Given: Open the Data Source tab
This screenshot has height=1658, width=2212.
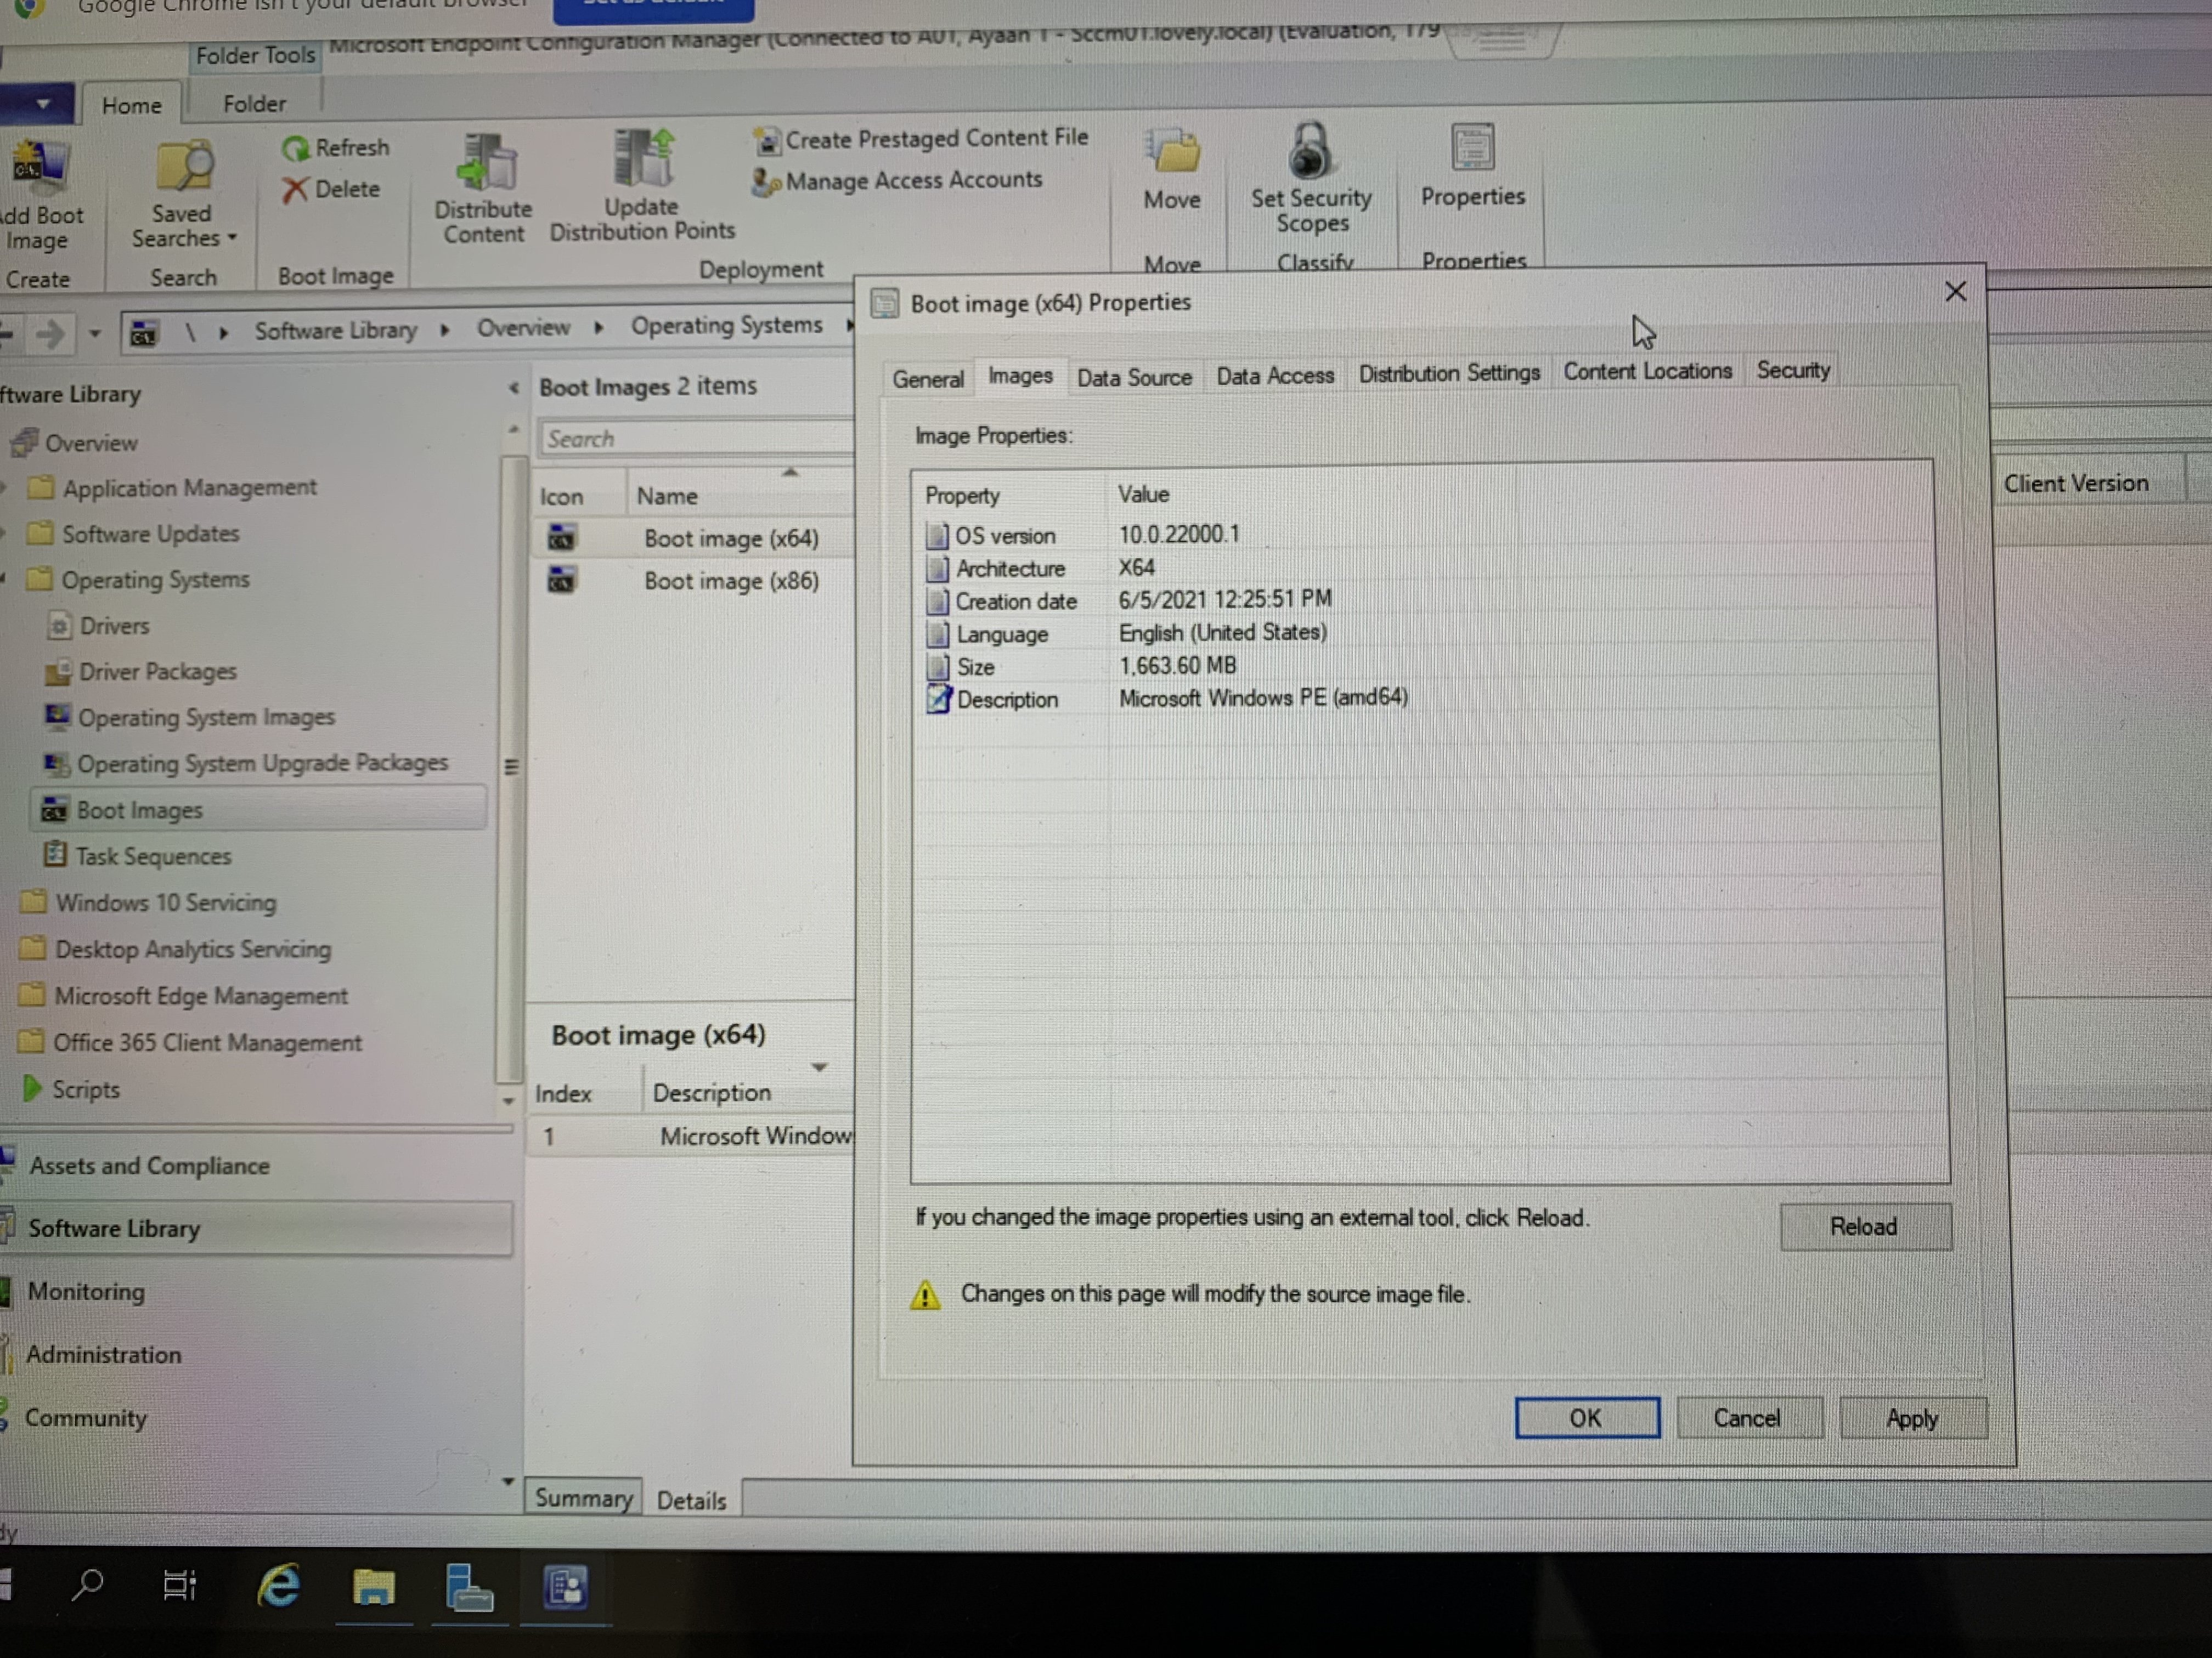Looking at the screenshot, I should coord(1134,378).
